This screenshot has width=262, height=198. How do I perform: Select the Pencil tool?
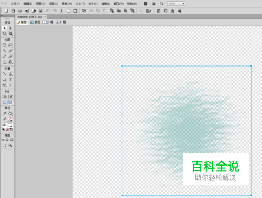point(5,56)
